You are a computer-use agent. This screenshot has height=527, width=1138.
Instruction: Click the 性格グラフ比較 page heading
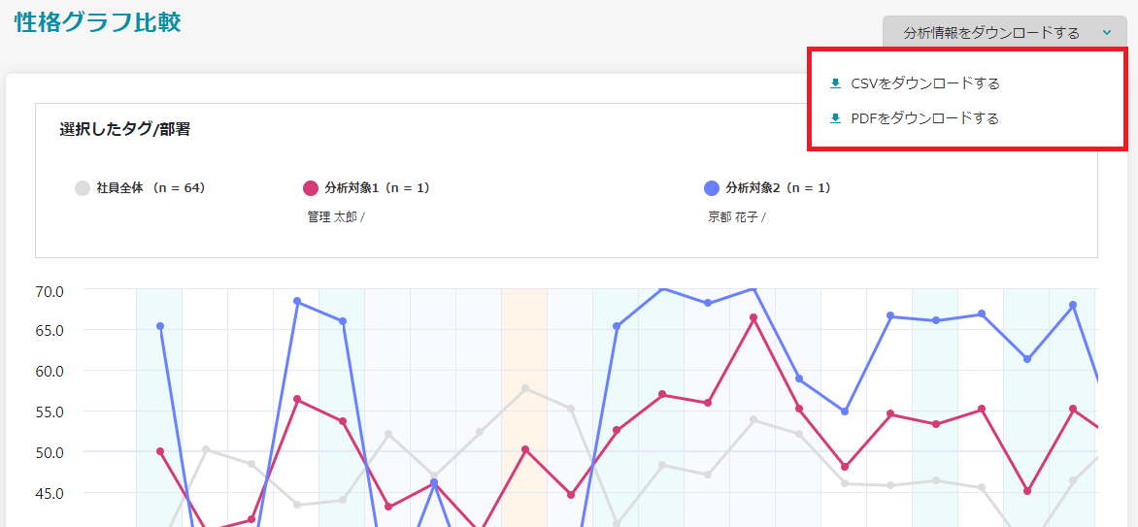[x=97, y=21]
